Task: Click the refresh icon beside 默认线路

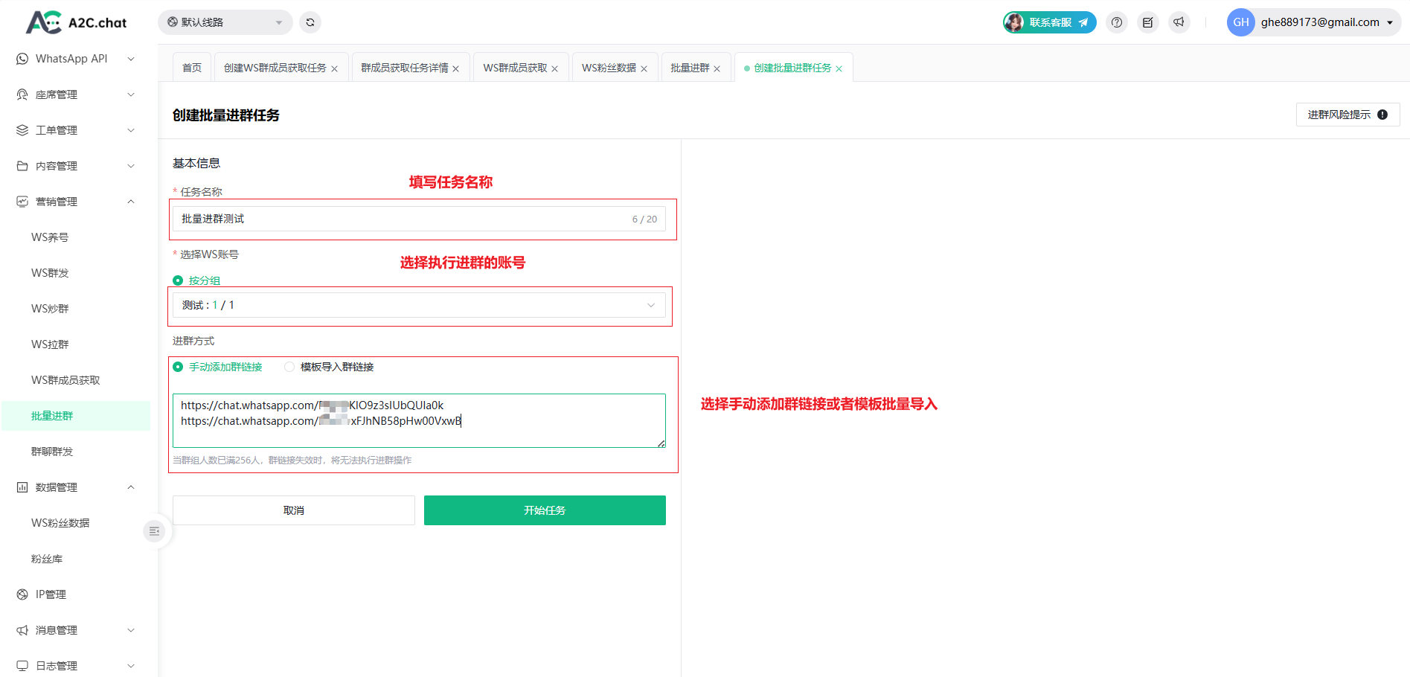Action: click(x=310, y=22)
